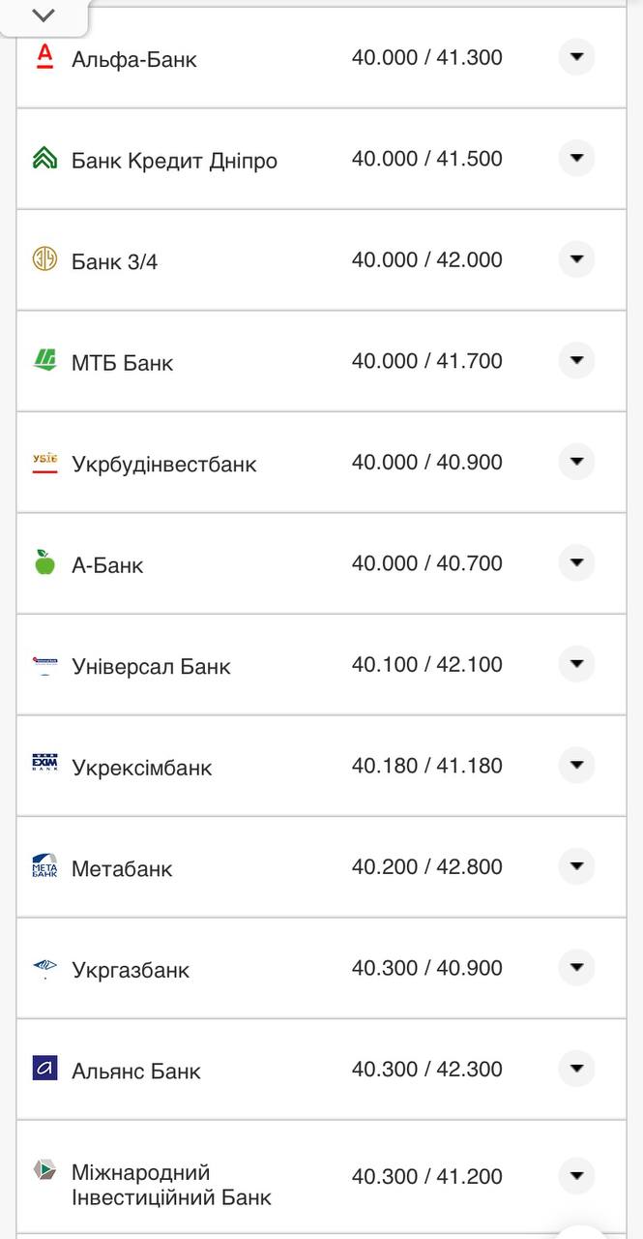Click the А-Банк 40.000 / 40.700 rate
The width and height of the screenshot is (643, 1239).
point(426,563)
